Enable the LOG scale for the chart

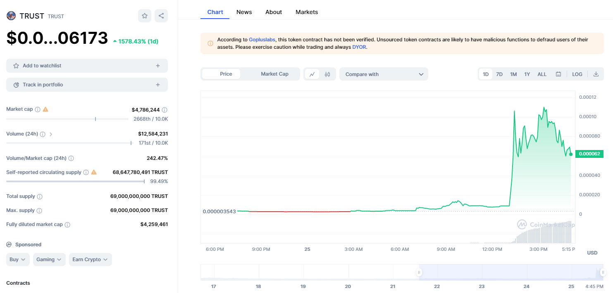pyautogui.click(x=577, y=74)
